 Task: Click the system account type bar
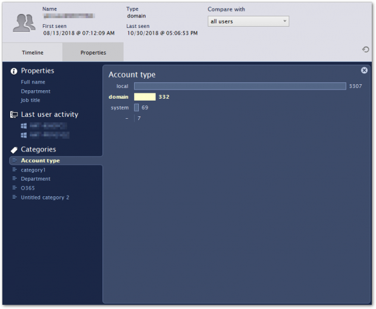pyautogui.click(x=136, y=107)
